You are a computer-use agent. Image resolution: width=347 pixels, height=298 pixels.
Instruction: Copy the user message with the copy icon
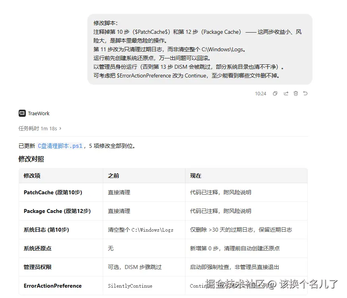(275, 93)
